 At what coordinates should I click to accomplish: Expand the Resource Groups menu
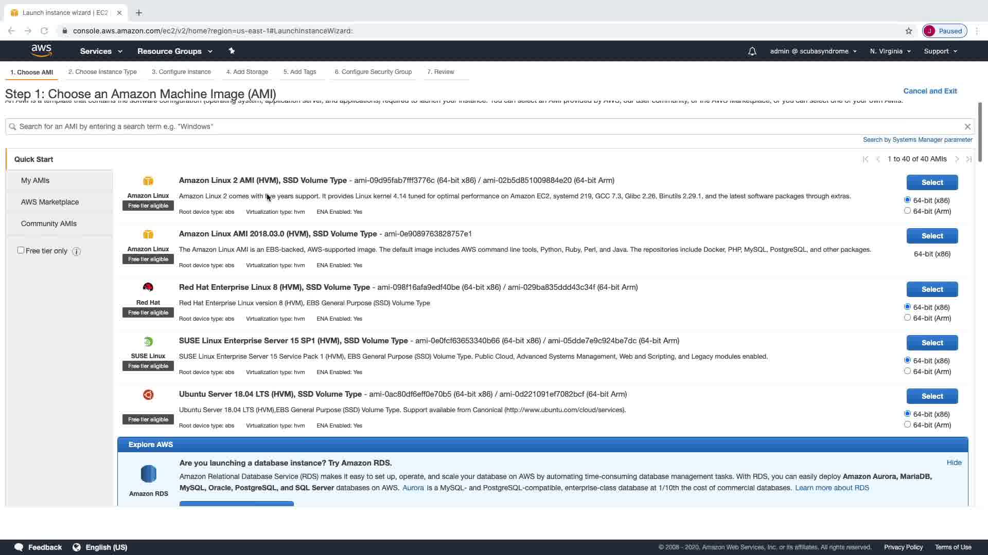coord(174,51)
